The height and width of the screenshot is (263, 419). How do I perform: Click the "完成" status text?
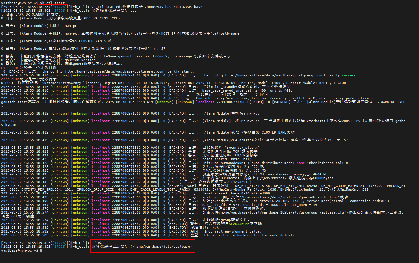click(x=98, y=243)
